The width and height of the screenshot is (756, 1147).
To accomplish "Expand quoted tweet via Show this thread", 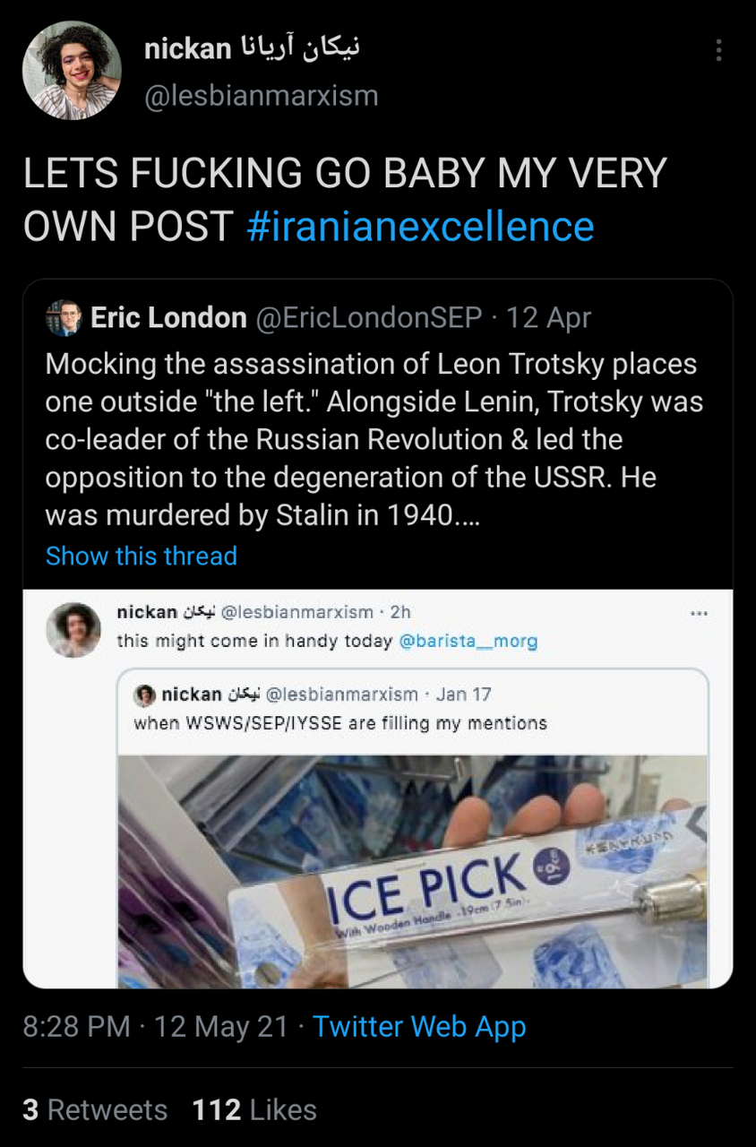I will click(x=142, y=556).
